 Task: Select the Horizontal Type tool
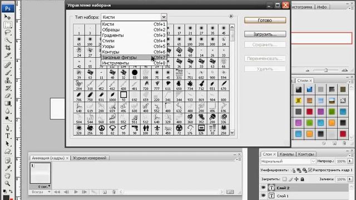coord(7,136)
